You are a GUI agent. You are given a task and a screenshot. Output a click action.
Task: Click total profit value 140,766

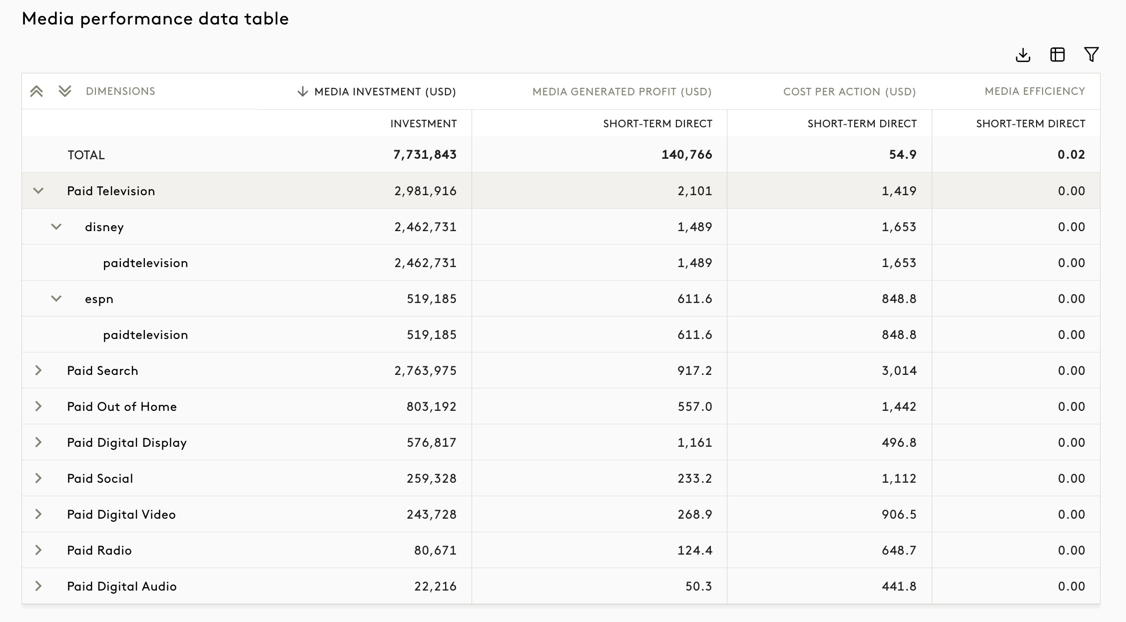pos(687,155)
